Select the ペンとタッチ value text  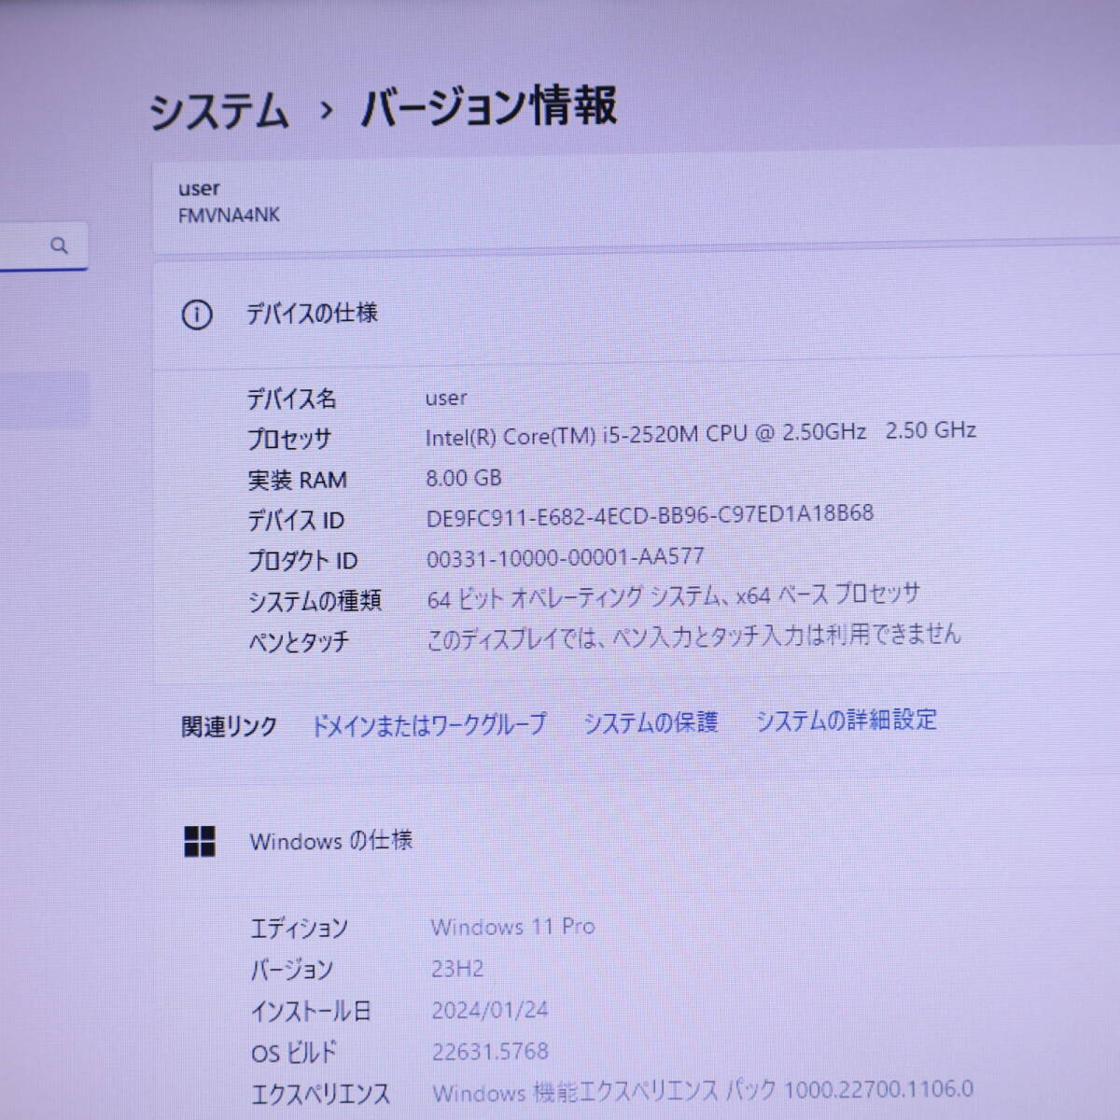click(x=693, y=637)
